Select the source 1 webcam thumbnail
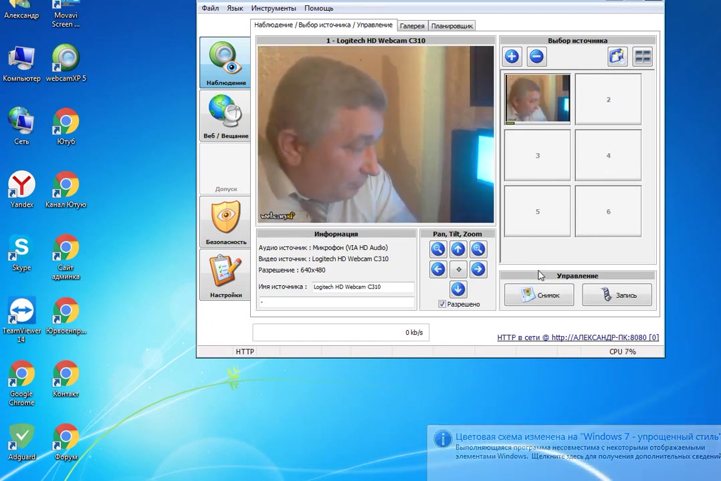The image size is (721, 481). pos(538,100)
